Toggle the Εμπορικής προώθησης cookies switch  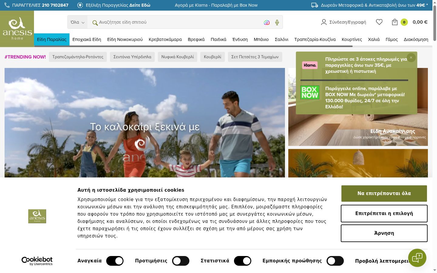[x=335, y=261]
